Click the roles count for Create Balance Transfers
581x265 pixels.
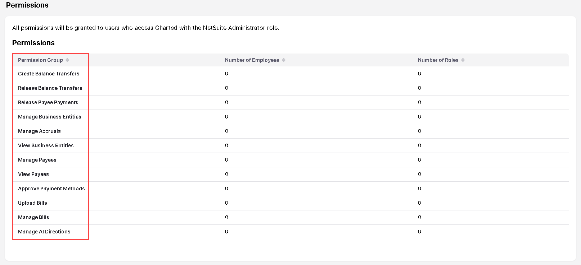(419, 74)
